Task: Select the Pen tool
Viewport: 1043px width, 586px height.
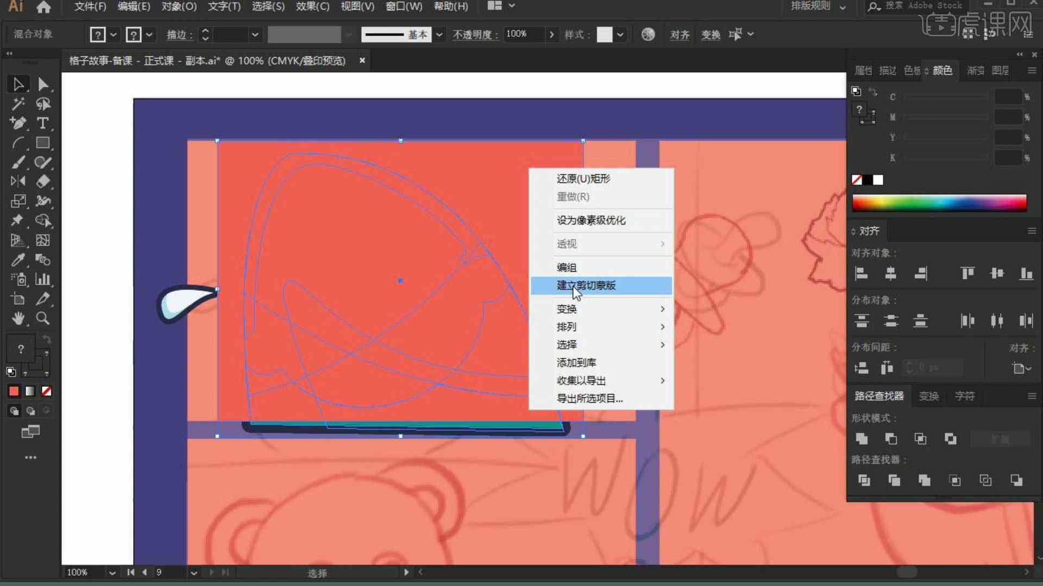Action: coord(17,123)
